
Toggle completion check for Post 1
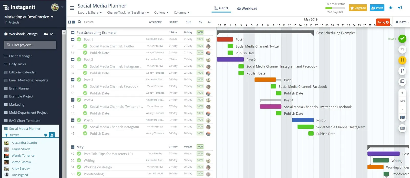click(79, 39)
